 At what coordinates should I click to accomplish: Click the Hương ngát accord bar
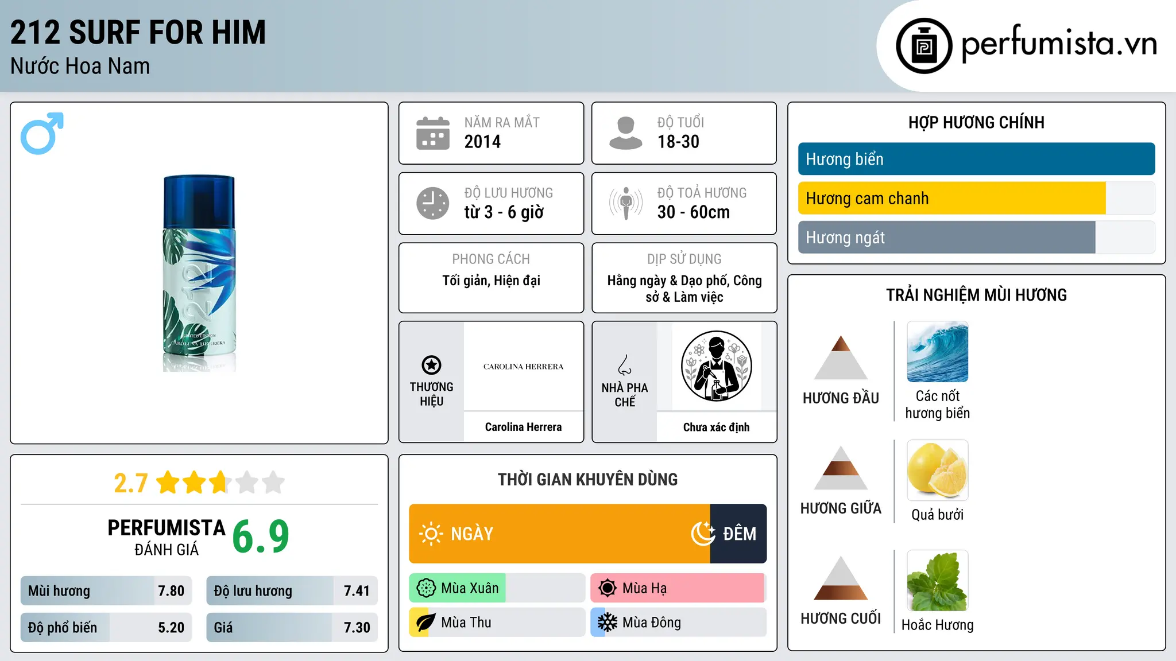(977, 237)
